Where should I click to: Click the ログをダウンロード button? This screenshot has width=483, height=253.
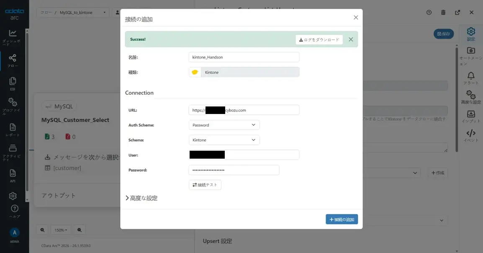tap(319, 40)
